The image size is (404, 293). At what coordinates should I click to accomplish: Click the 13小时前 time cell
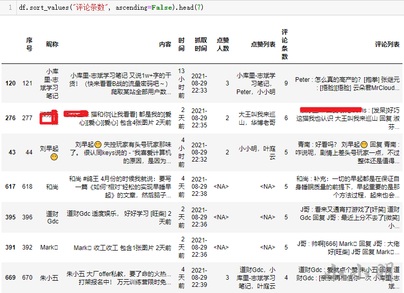pyautogui.click(x=181, y=83)
